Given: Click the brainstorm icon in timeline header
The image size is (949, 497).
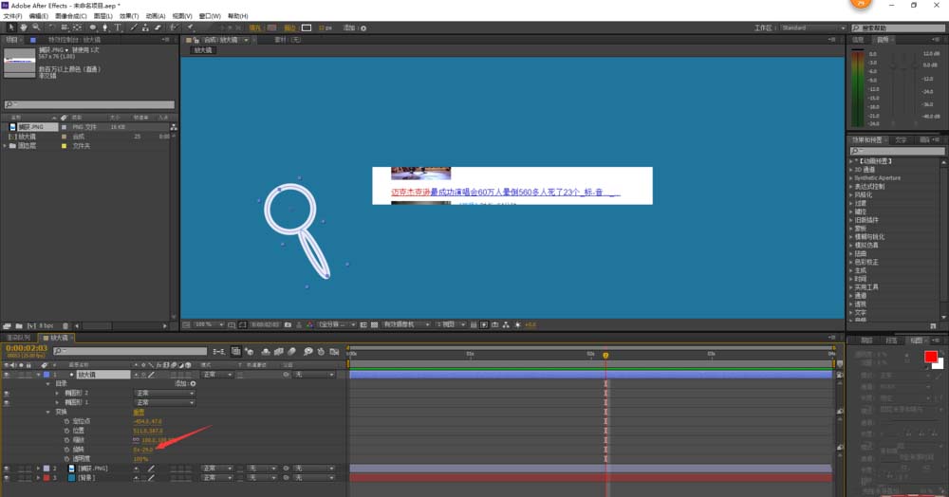Looking at the screenshot, I should coord(308,351).
